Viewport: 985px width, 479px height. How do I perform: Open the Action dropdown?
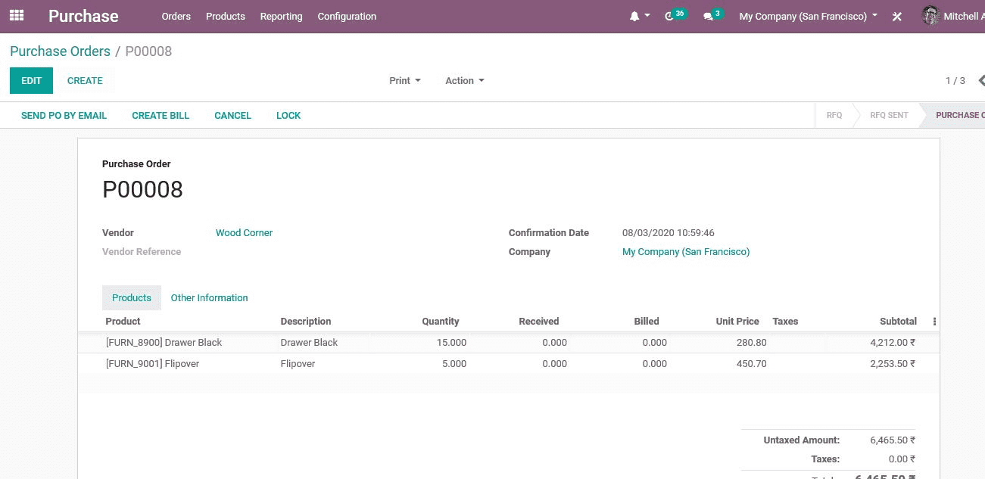(x=465, y=80)
